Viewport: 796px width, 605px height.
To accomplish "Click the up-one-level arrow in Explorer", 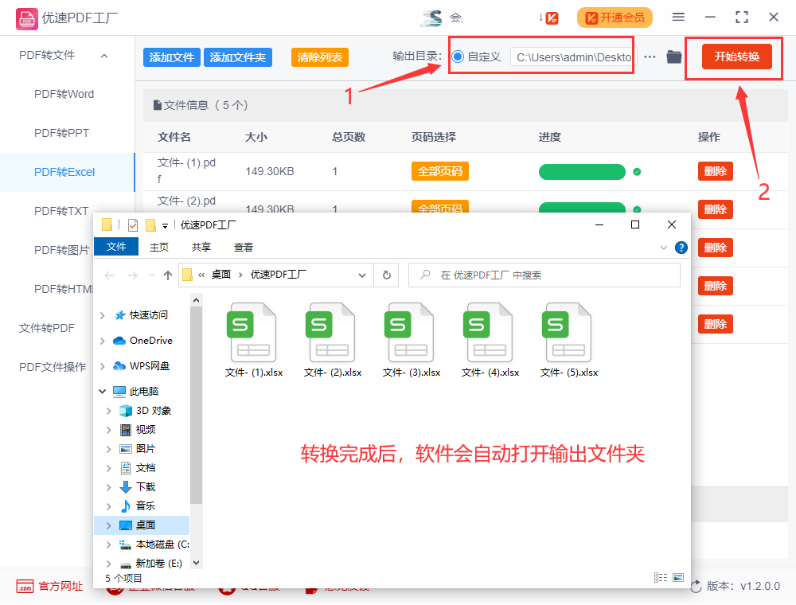I will (168, 275).
